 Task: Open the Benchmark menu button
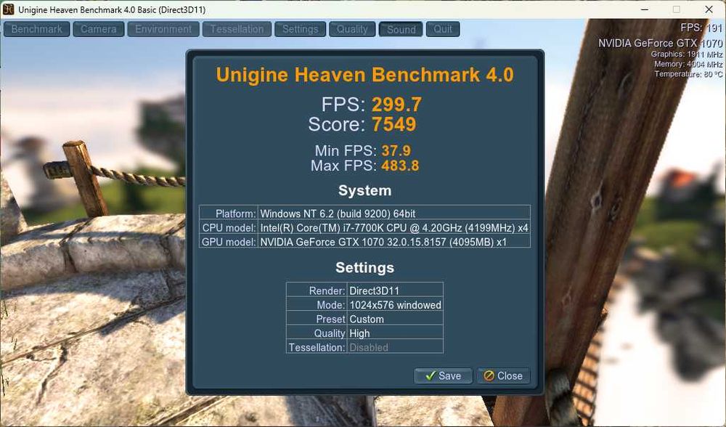(36, 29)
